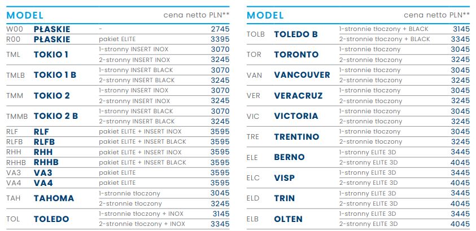Viewport: 476px width, 231px height.
Task: Select the TOLEDO B model name
Action: pos(296,34)
